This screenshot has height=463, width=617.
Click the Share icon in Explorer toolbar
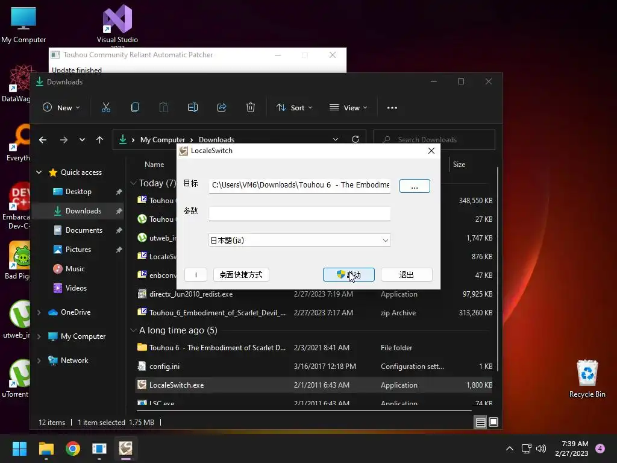[222, 107]
